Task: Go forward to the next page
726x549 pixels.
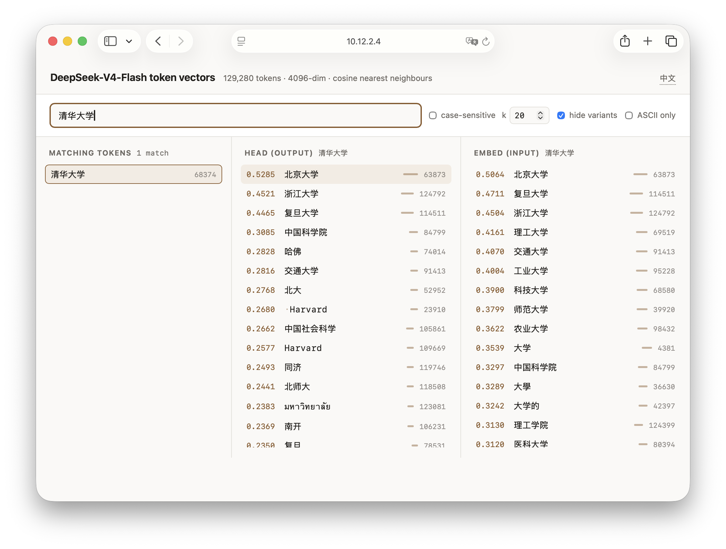Action: (181, 41)
